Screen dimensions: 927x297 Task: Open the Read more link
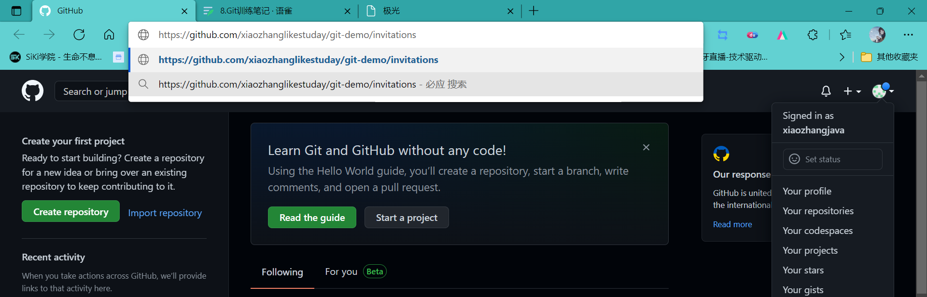click(x=732, y=224)
